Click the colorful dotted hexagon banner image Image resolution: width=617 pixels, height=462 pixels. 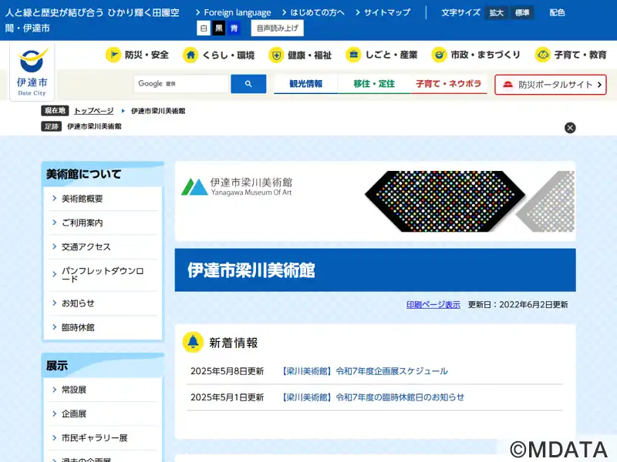(x=445, y=201)
